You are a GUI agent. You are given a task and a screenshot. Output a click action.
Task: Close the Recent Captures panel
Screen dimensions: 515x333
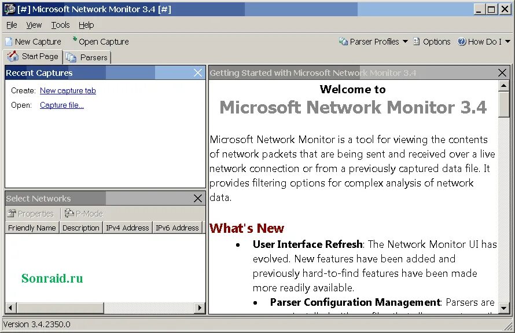pos(198,72)
